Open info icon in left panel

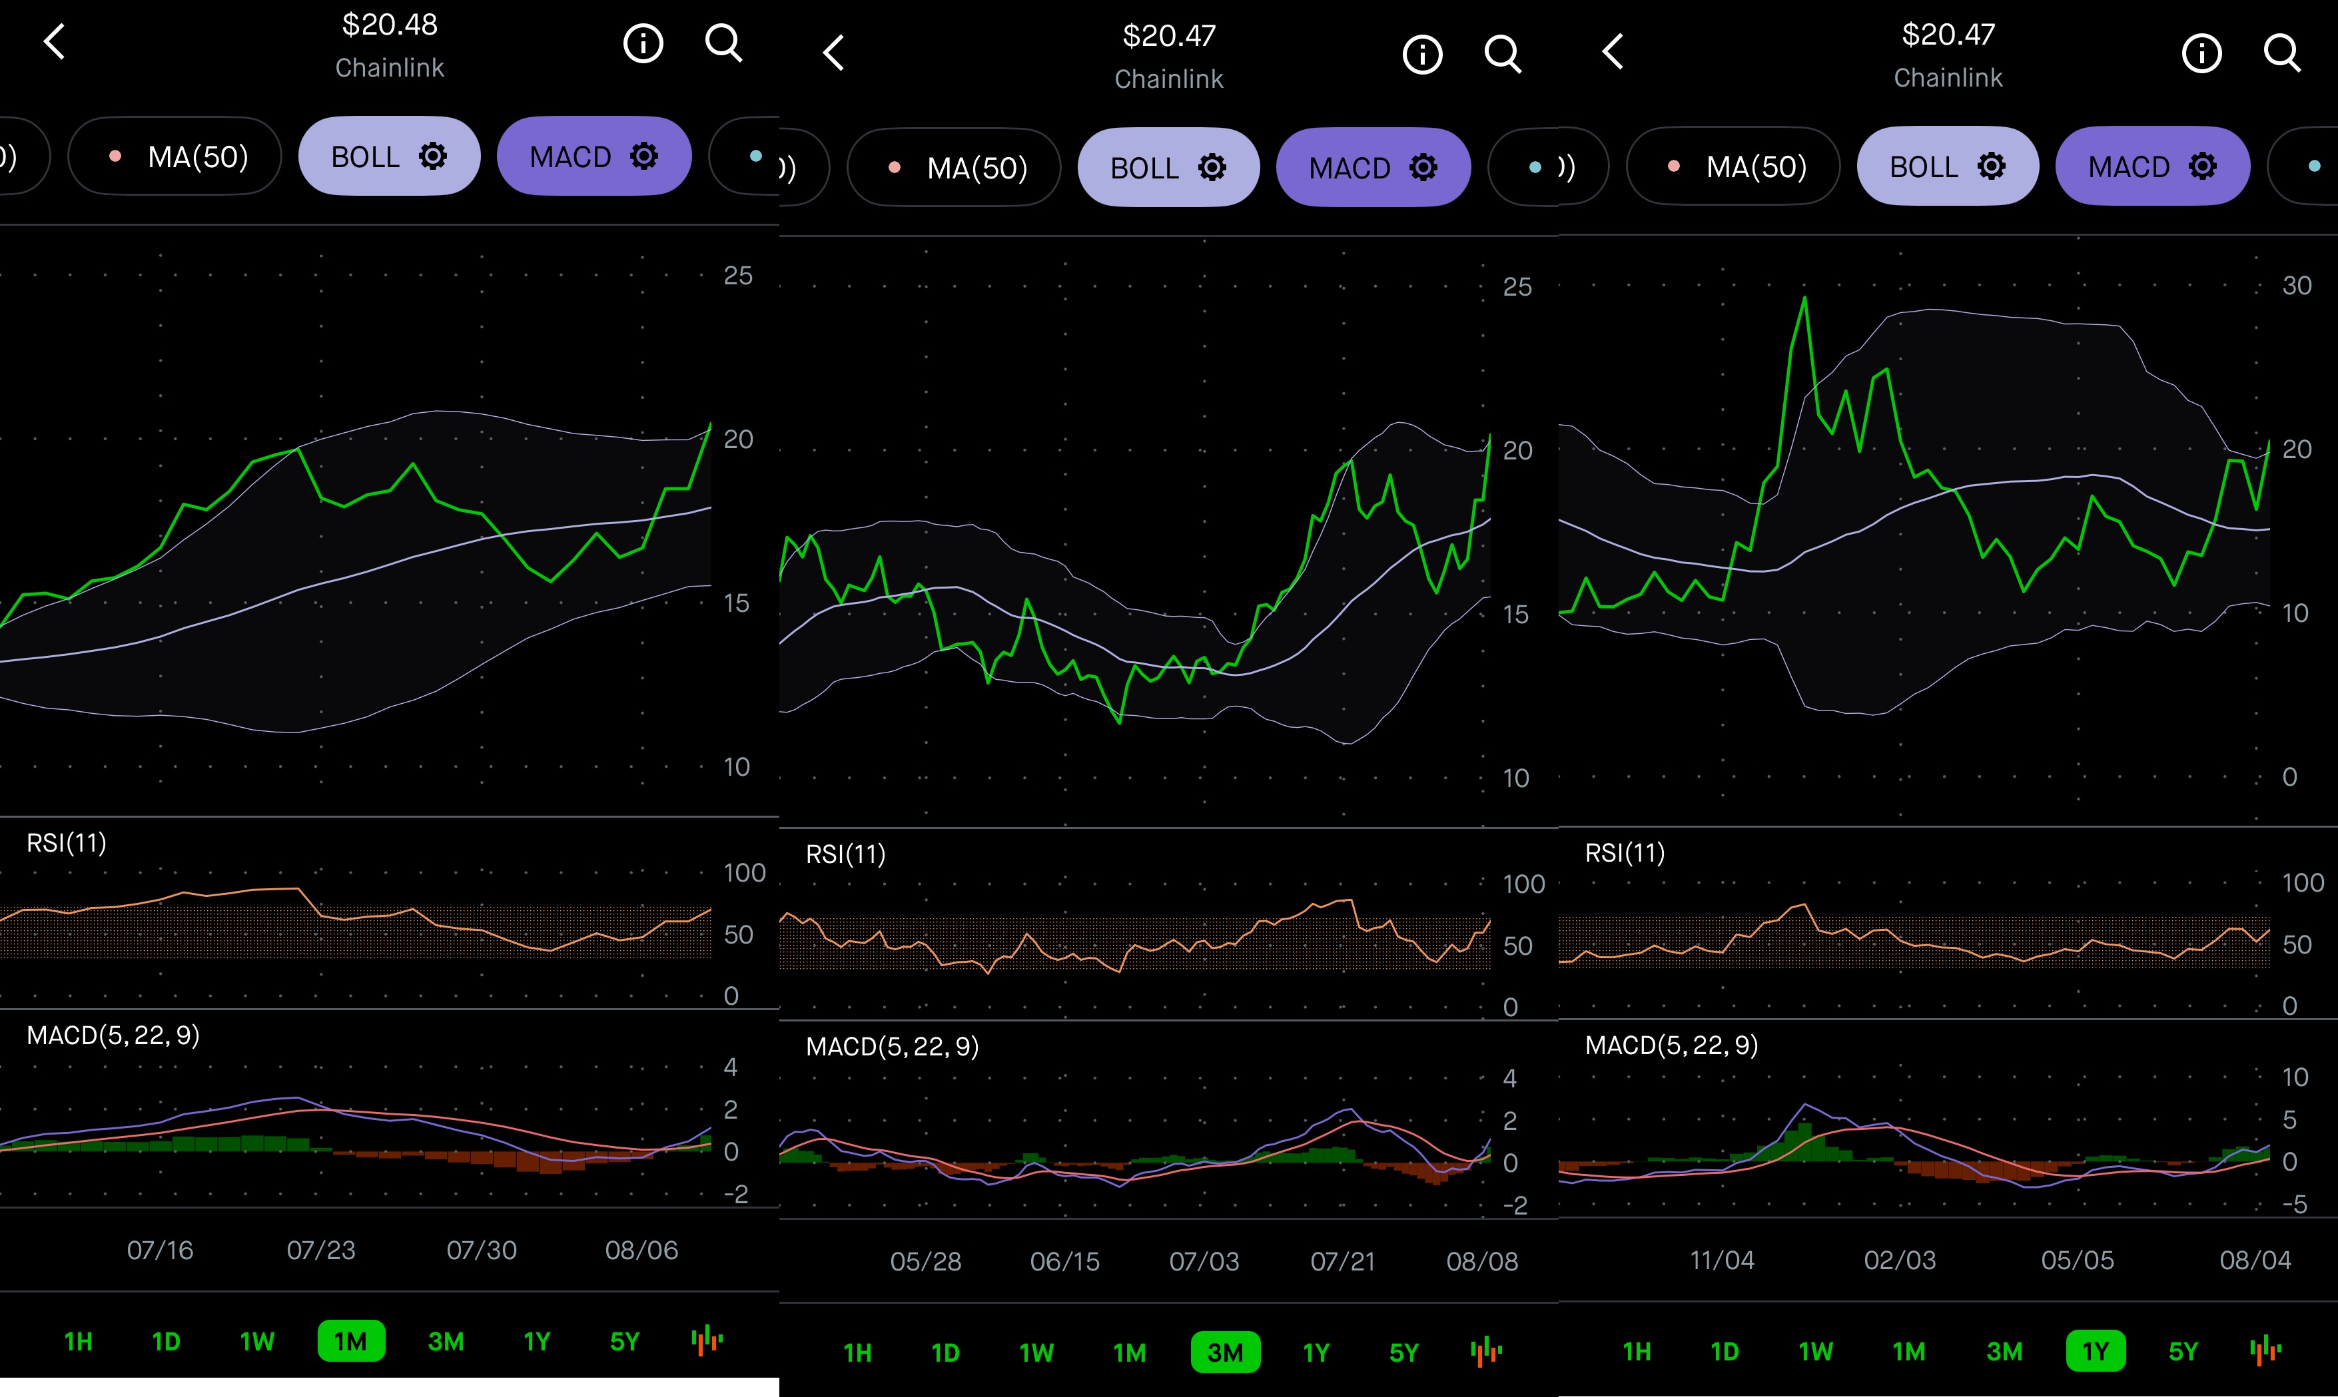tap(643, 43)
